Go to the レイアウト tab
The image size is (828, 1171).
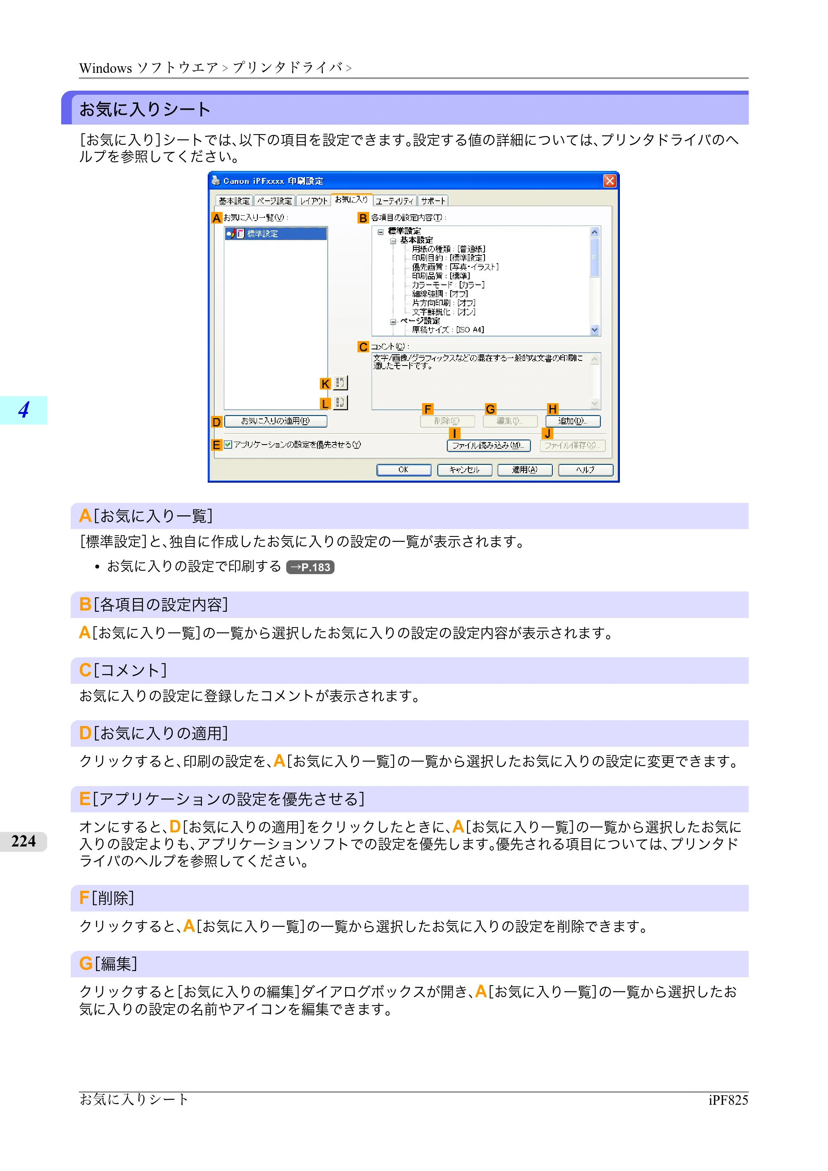tap(314, 201)
